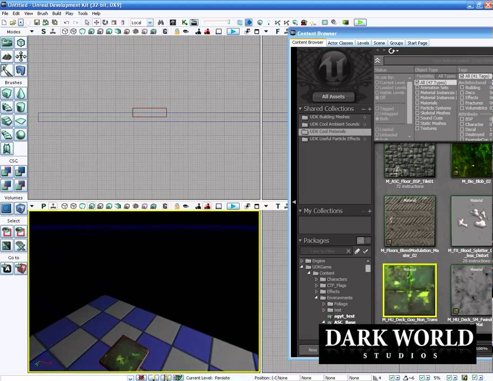
Task: Toggle realtime in top viewport
Action: click(x=53, y=31)
